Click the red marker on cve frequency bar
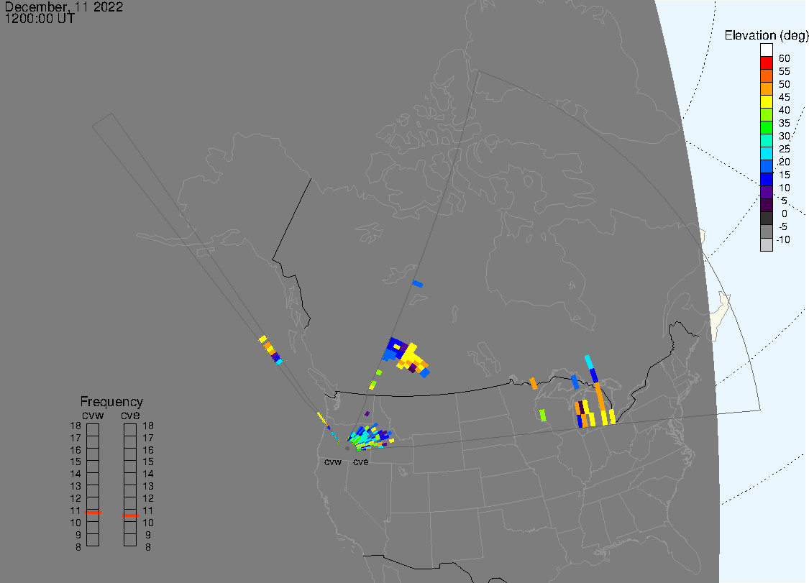 (131, 515)
